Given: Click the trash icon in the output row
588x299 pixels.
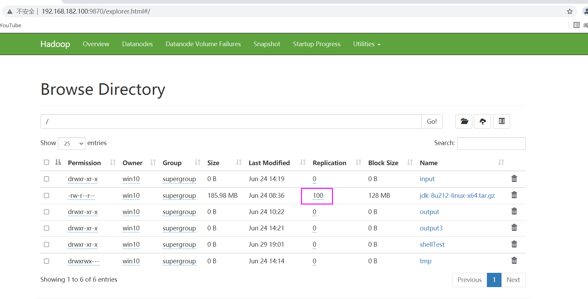Looking at the screenshot, I should 514,211.
